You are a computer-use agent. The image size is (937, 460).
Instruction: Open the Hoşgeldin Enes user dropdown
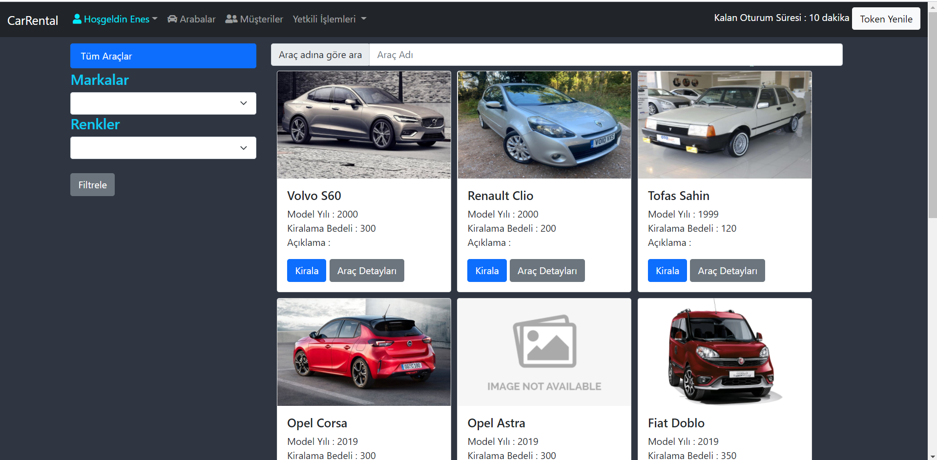(115, 19)
